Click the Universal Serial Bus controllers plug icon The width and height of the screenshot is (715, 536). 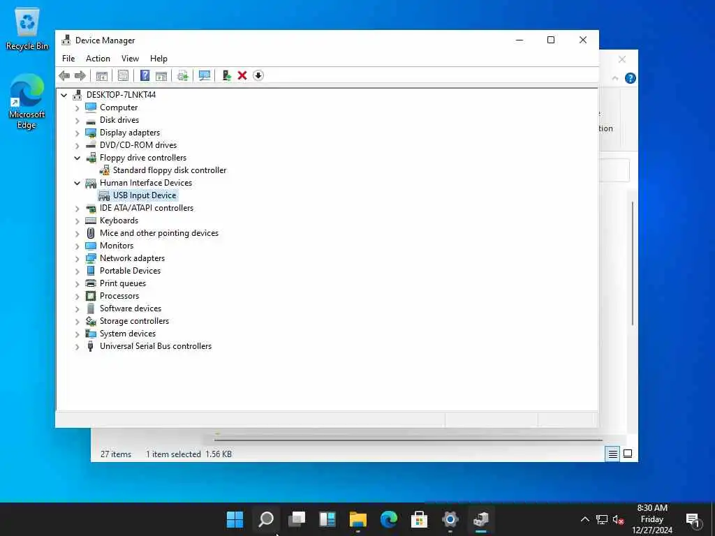pyautogui.click(x=90, y=346)
